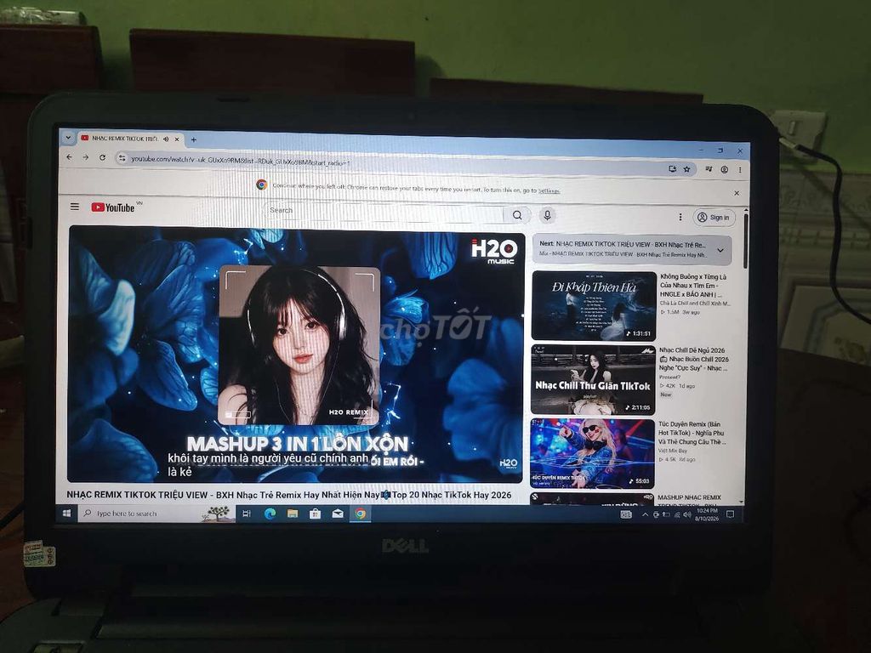The image size is (871, 653).
Task: Open Chrome's three-dot customize menu
Action: click(x=740, y=169)
